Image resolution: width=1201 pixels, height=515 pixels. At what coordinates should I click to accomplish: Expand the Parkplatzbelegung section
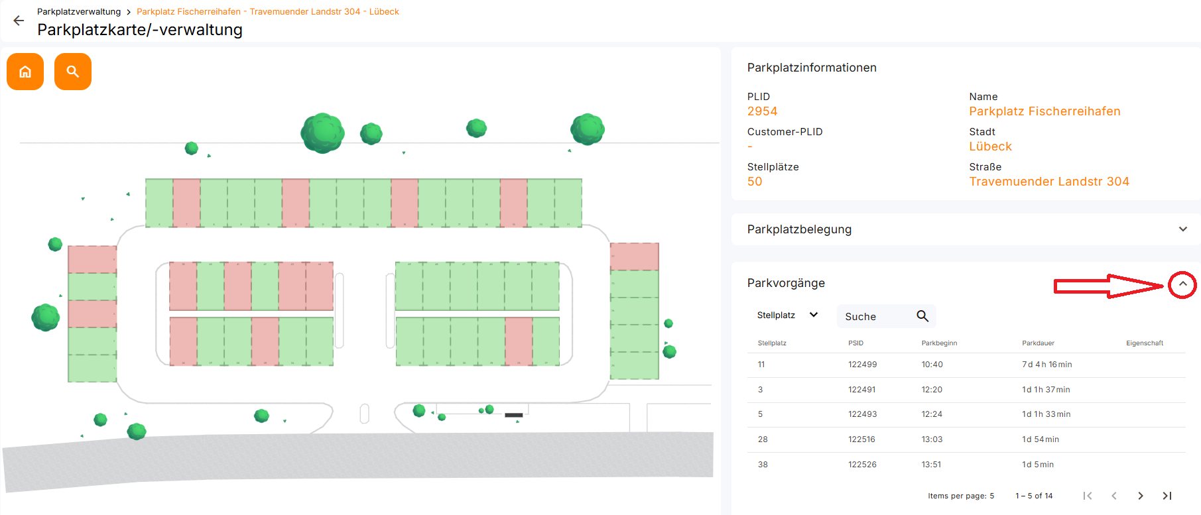point(1182,229)
